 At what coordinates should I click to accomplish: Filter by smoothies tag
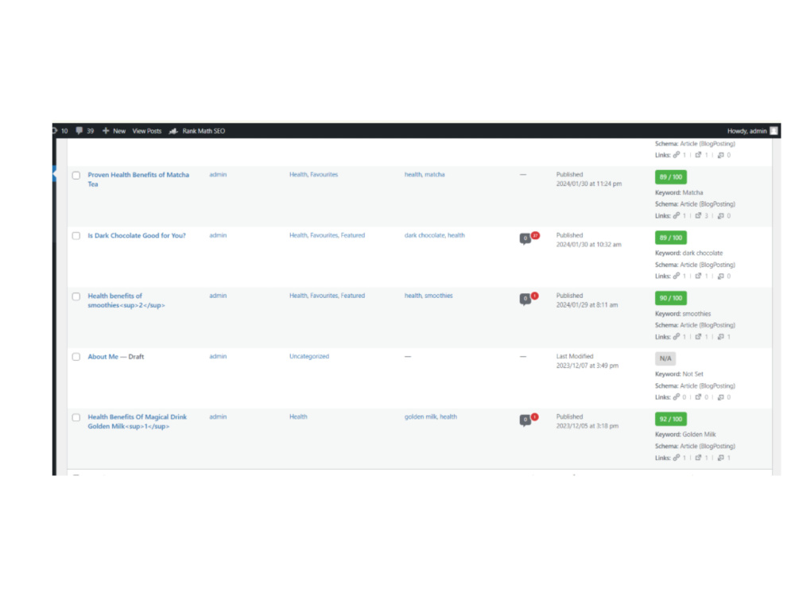439,296
